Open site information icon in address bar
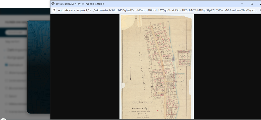Screen dimensions: 261x120 (54, 10)
